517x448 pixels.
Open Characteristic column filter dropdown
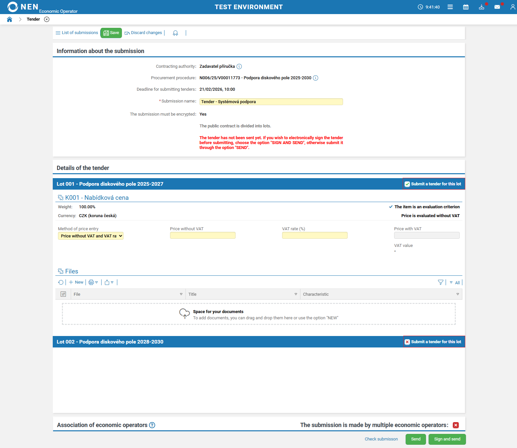coord(458,294)
